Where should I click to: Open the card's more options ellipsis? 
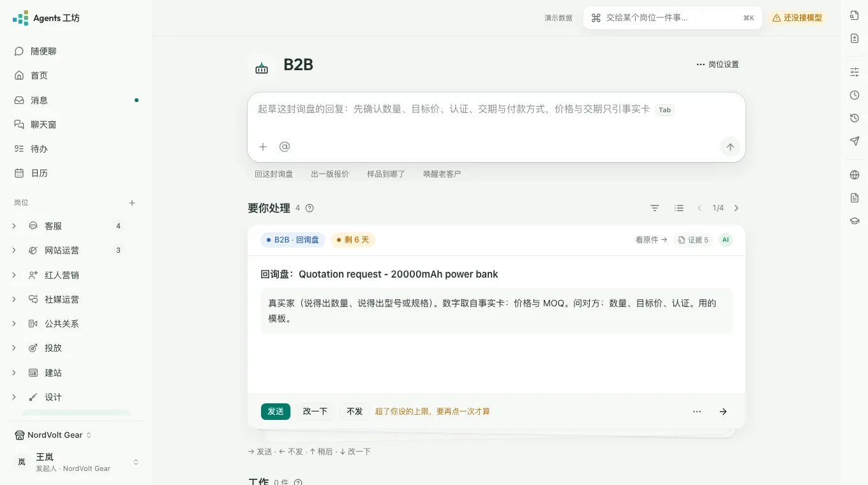coord(697,412)
